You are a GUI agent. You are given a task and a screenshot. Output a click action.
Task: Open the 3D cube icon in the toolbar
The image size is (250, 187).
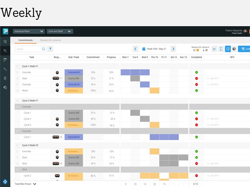pyautogui.click(x=234, y=49)
